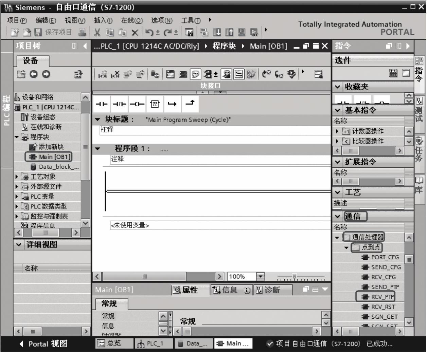The height and width of the screenshot is (352, 427).
Task: Click the new project icon in main toolbar
Action: (x=15, y=33)
